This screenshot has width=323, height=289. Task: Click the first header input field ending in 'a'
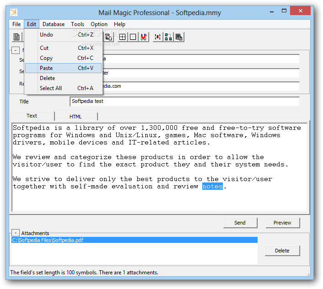(x=201, y=59)
